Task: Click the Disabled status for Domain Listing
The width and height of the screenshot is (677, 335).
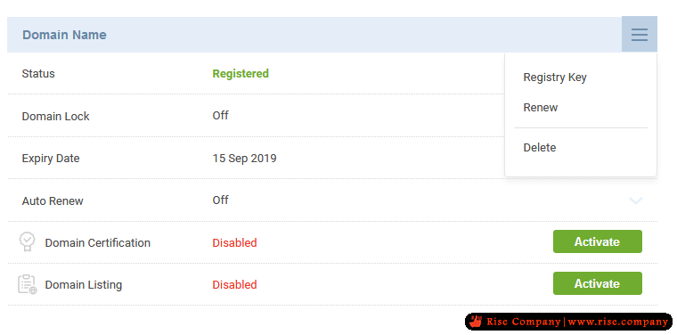Action: pyautogui.click(x=234, y=285)
